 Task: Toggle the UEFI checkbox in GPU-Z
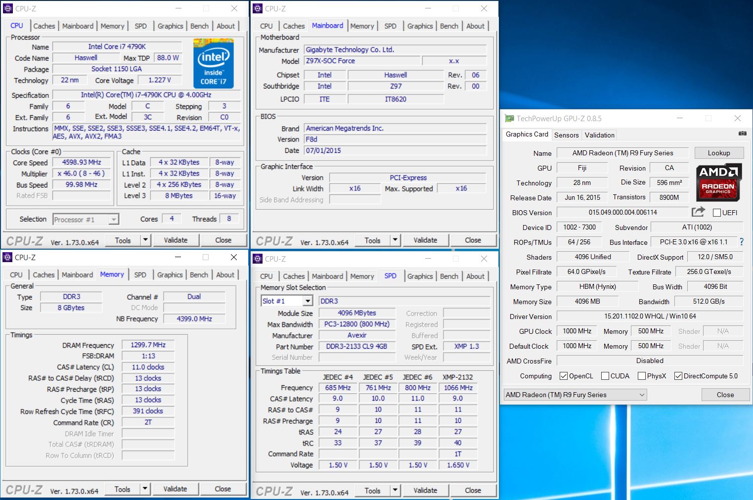coord(717,213)
